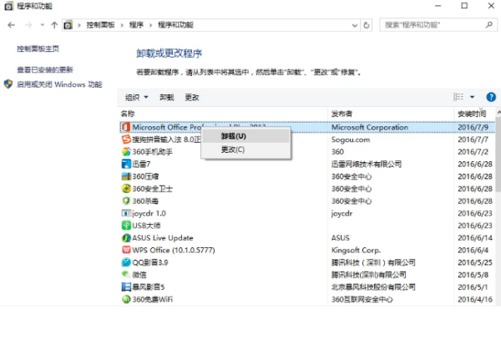
Task: Click the 360免费WiFi program icon
Action: (125, 298)
